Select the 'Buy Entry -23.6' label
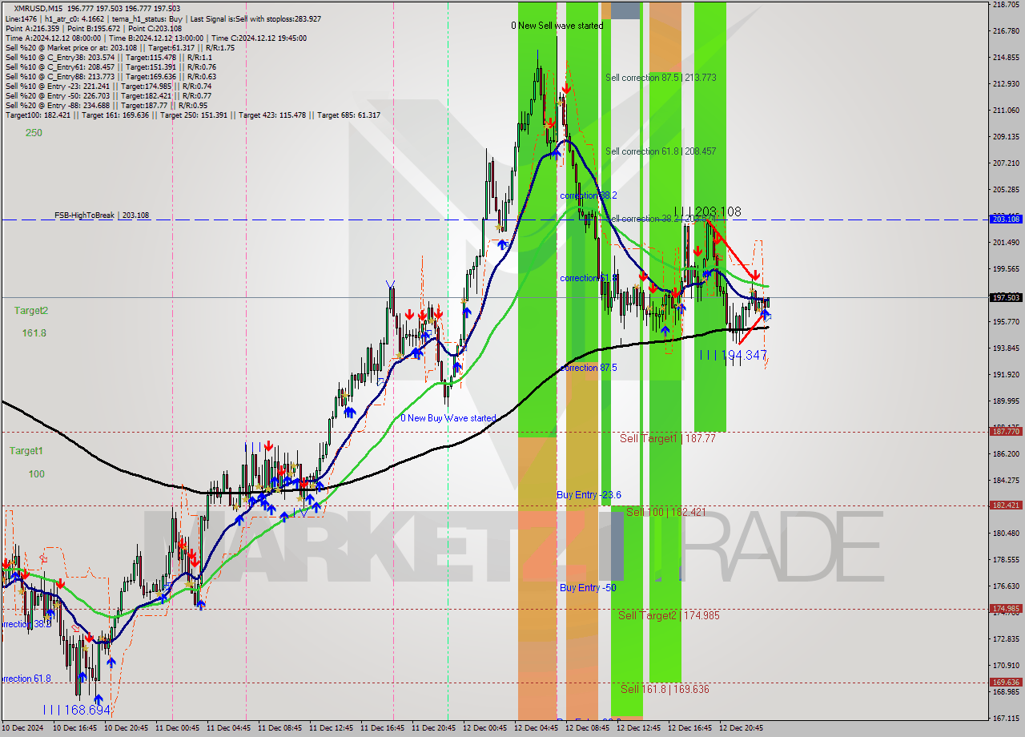The width and height of the screenshot is (1025, 737). click(x=589, y=495)
